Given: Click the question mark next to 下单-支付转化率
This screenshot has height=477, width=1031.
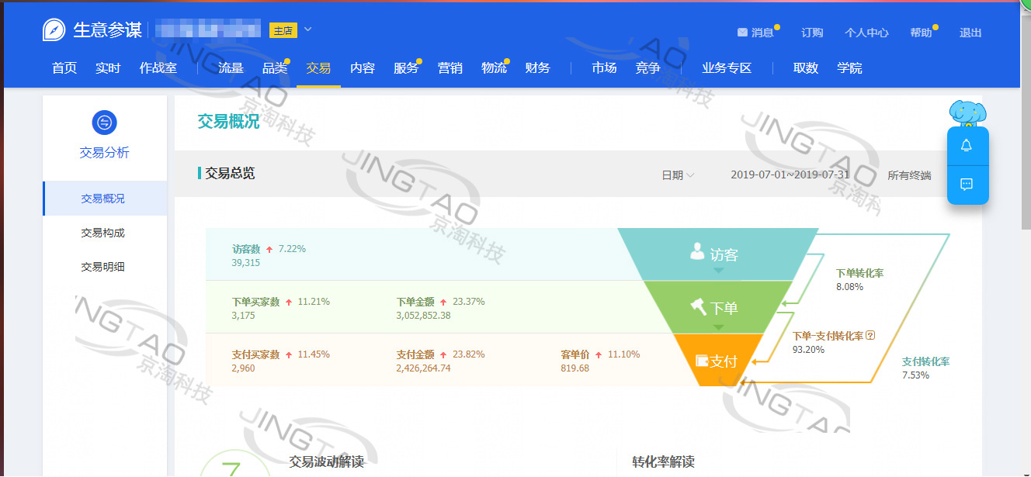Looking at the screenshot, I should 870,336.
